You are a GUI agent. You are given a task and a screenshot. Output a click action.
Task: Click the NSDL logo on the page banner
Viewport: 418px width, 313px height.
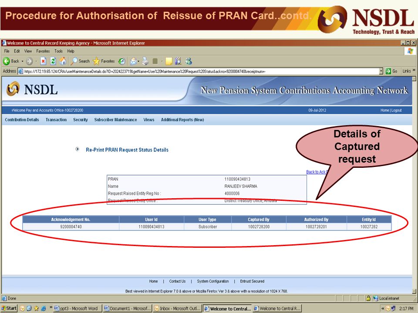coord(32,89)
